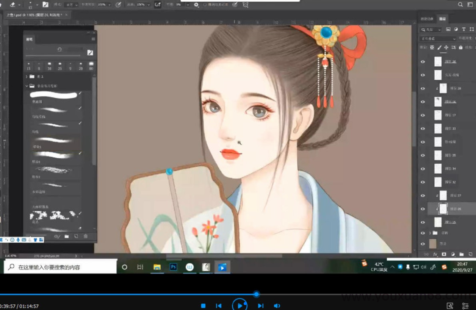This screenshot has width=476, height=310.
Task: Toggle visibility of the selected 图层 26 layer
Action: click(423, 209)
